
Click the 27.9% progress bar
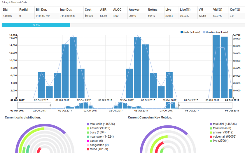(36, 25)
